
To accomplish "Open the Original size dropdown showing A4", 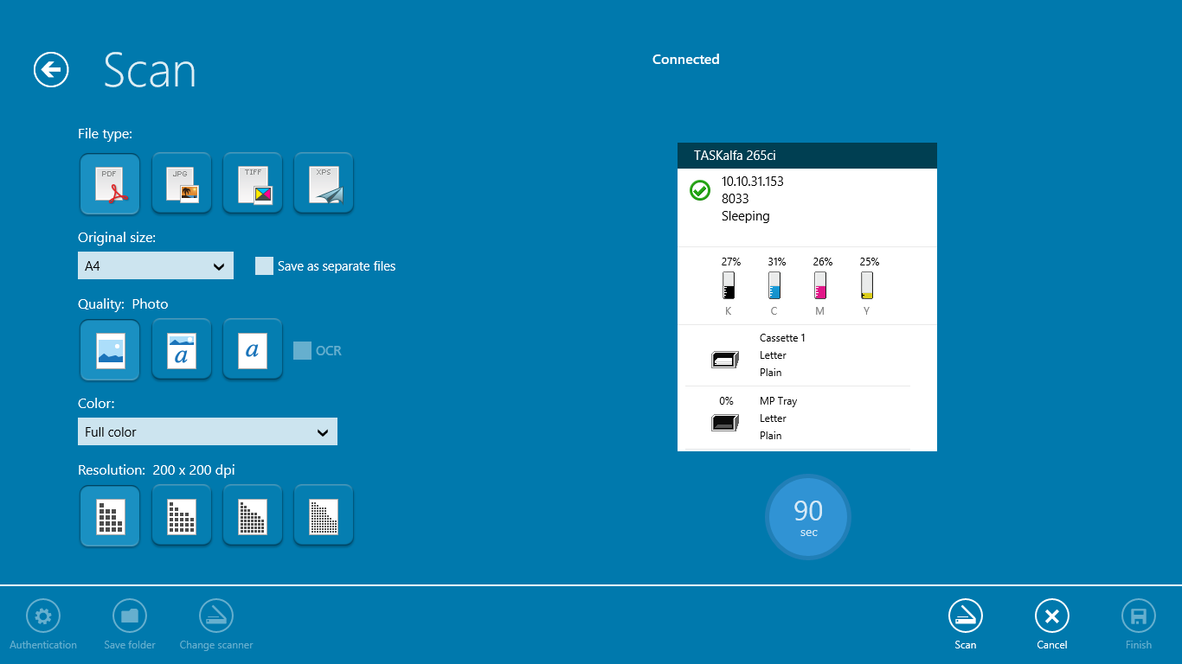I will click(155, 265).
